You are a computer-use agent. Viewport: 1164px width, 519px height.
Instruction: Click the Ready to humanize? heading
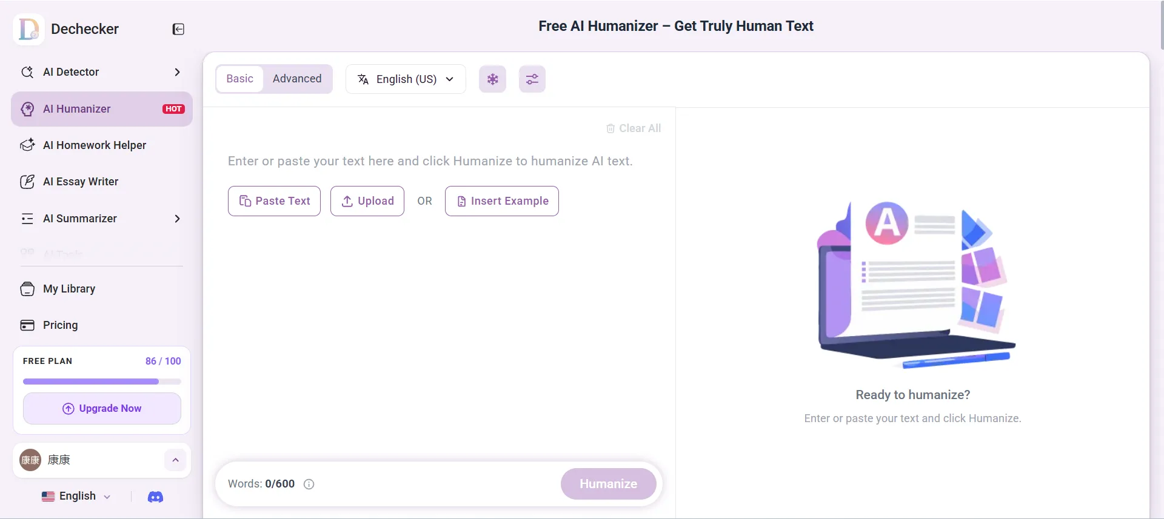point(913,395)
